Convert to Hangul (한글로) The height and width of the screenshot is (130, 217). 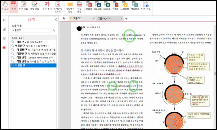point(89,6)
